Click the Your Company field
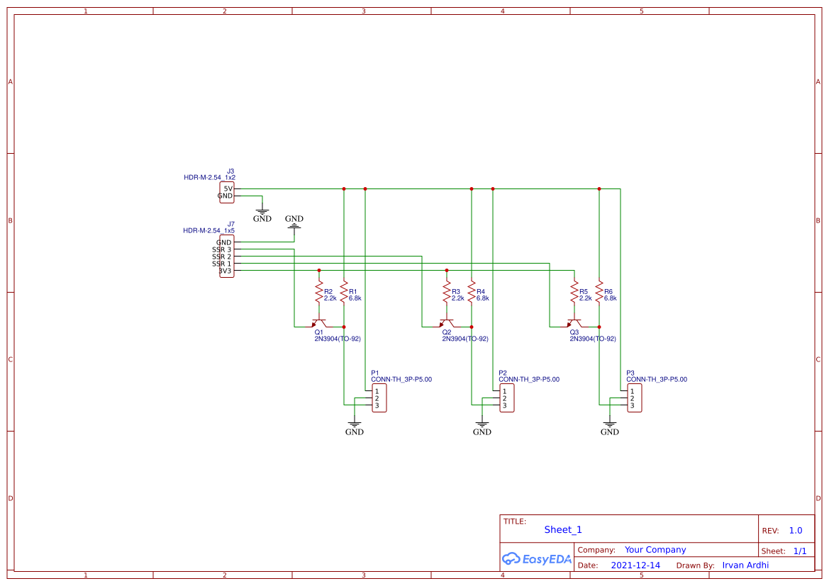Viewport: 829px width, 586px height. pyautogui.click(x=655, y=549)
